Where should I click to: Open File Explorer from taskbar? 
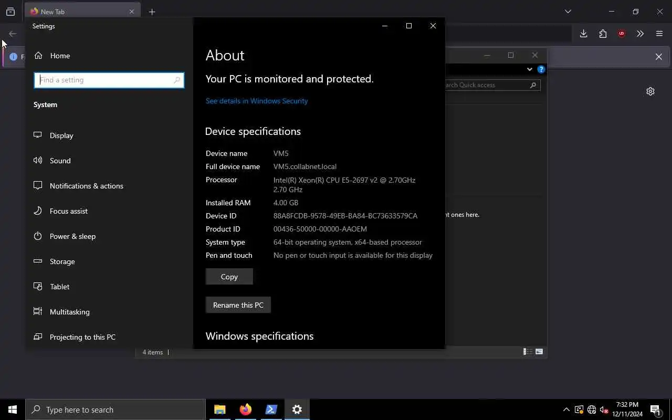click(x=220, y=409)
